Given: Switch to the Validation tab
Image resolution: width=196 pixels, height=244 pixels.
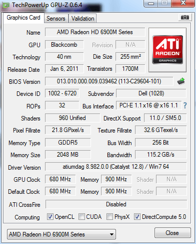Looking at the screenshot, I should [82, 19].
